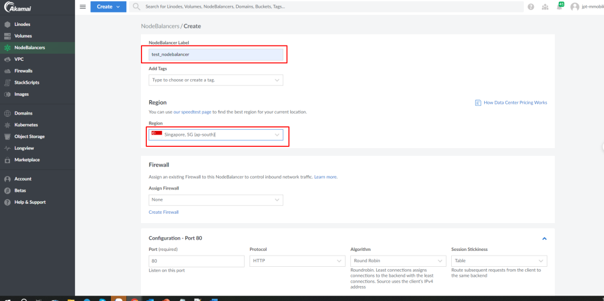The height and width of the screenshot is (301, 604).
Task: Open the Algorithm Round Robin dropdown
Action: pyautogui.click(x=398, y=261)
